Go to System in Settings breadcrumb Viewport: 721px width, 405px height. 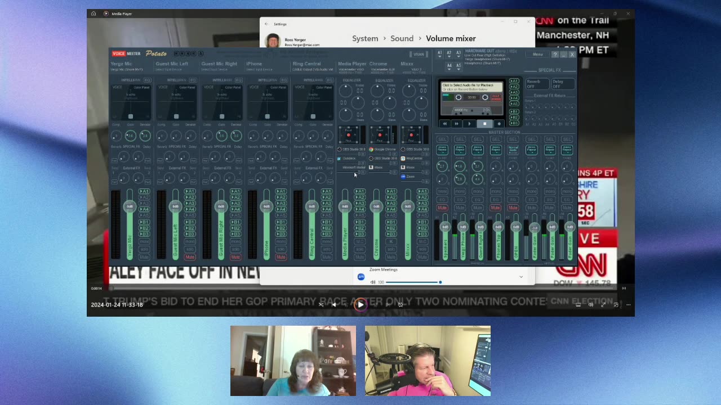point(365,38)
